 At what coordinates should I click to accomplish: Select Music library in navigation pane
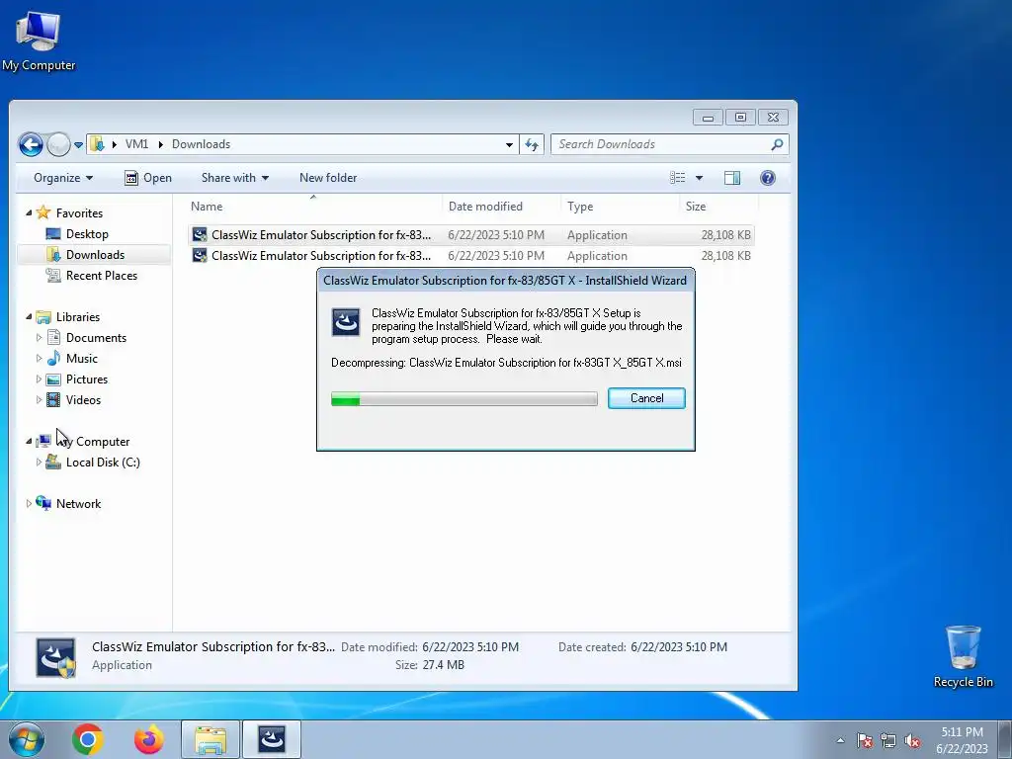pos(81,358)
